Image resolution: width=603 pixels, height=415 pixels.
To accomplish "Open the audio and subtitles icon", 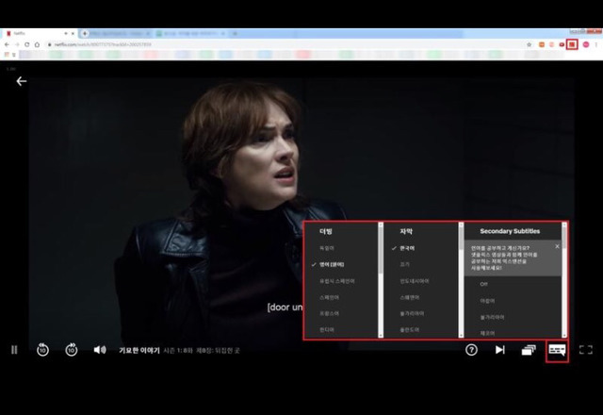I will [x=557, y=350].
